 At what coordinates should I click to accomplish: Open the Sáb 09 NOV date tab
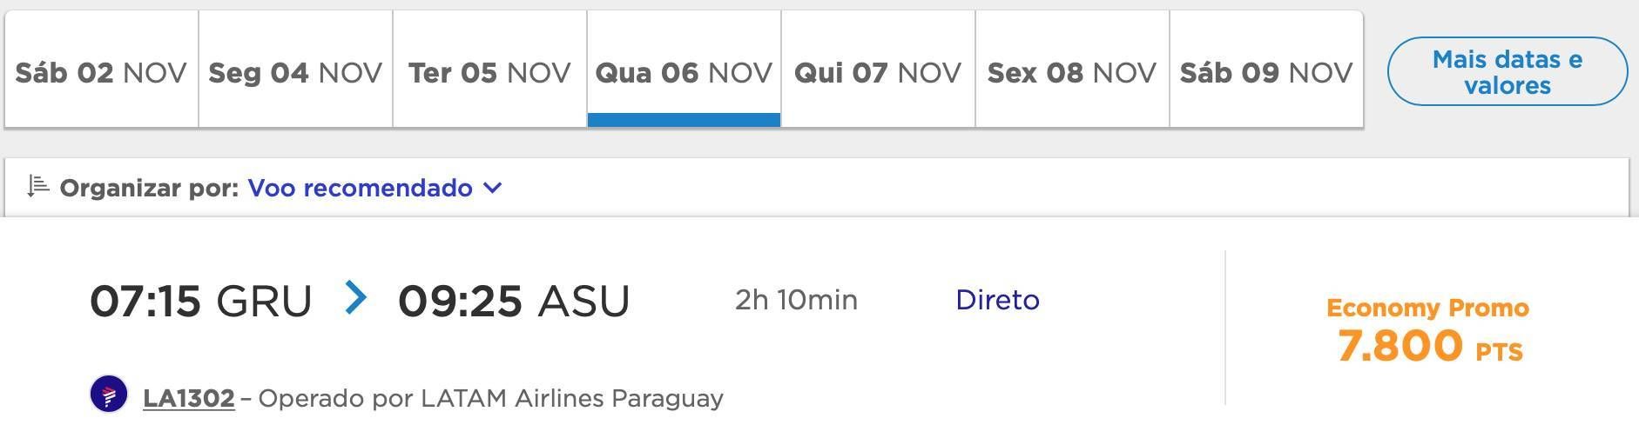[1266, 70]
